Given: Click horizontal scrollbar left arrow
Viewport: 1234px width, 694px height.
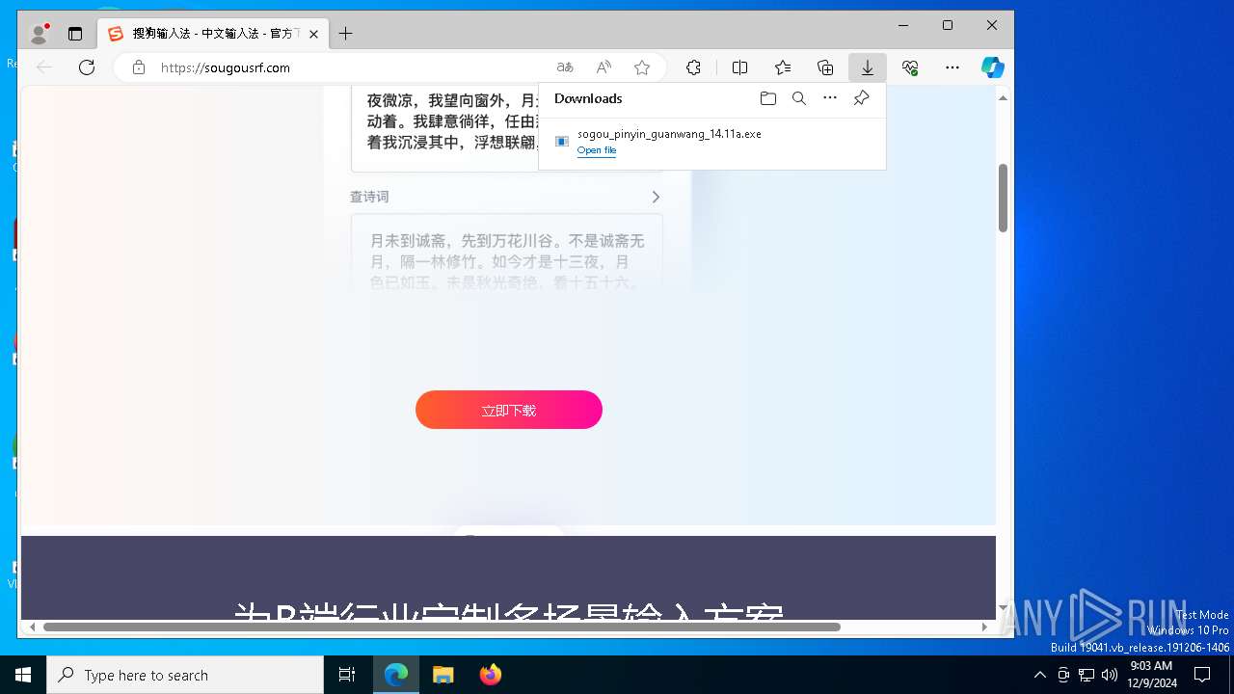Looking at the screenshot, I should 32,627.
